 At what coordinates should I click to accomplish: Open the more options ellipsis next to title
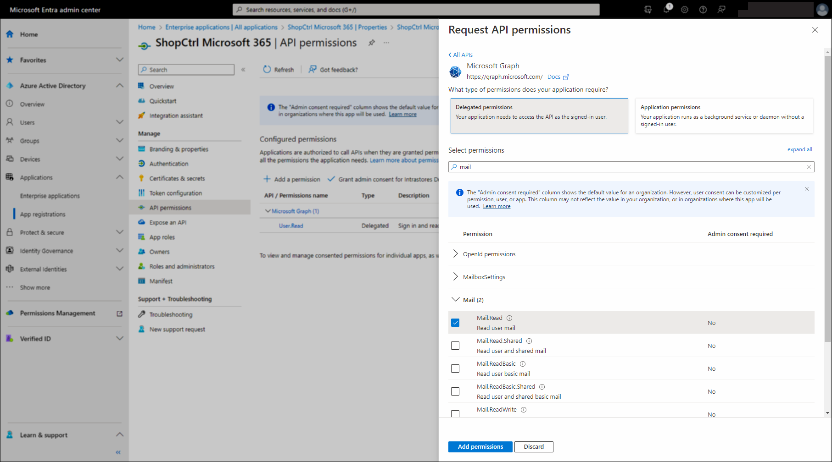point(386,43)
